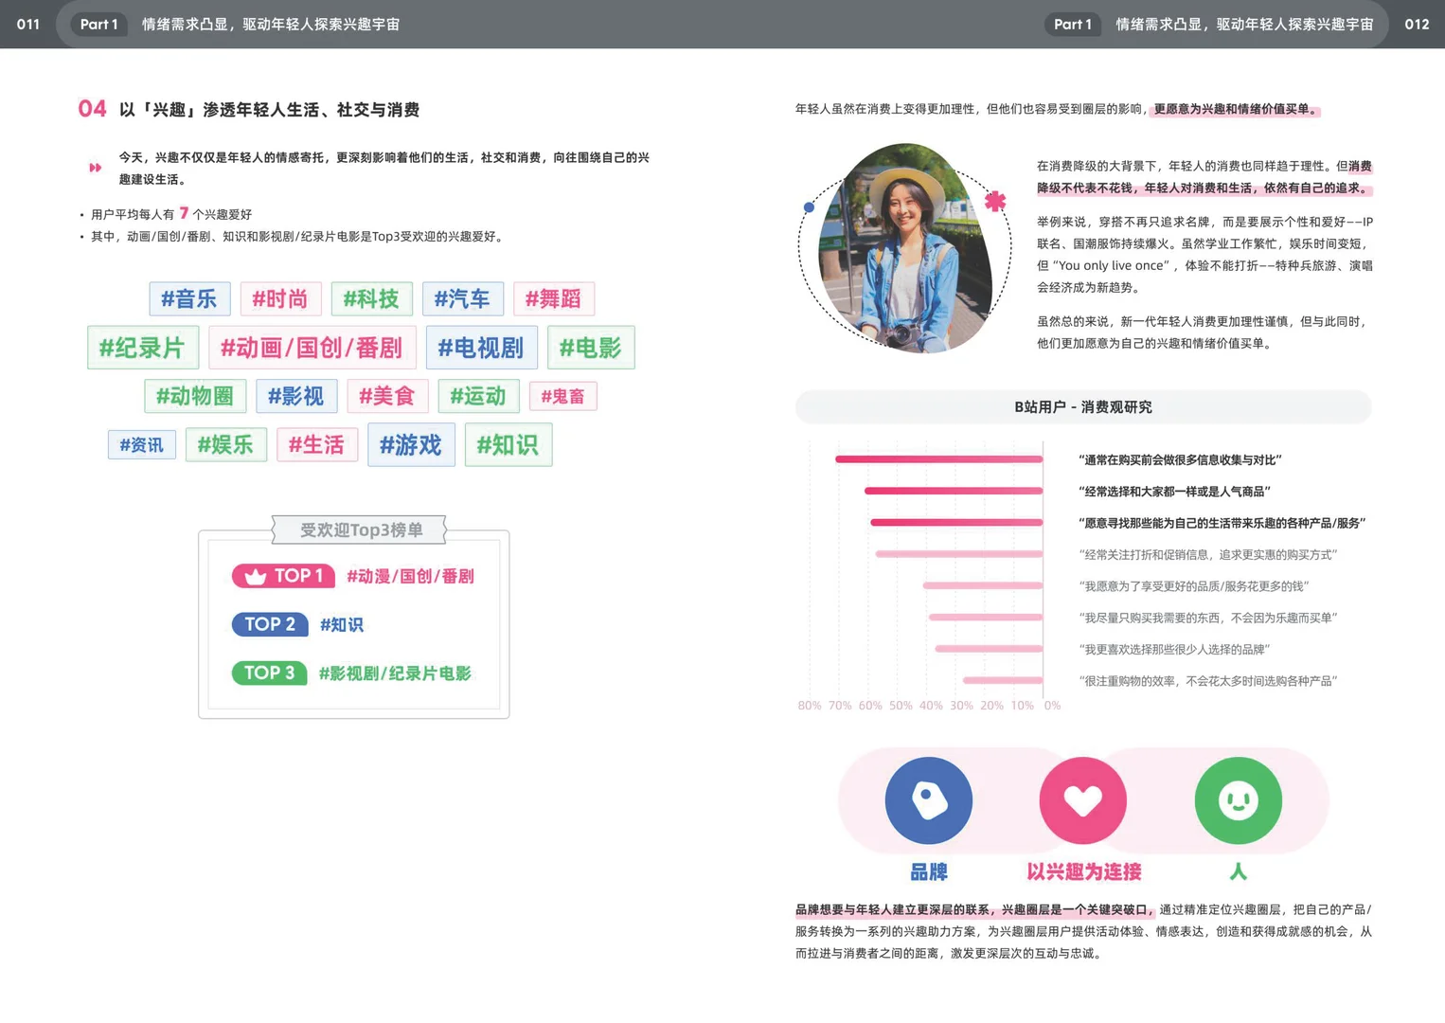Image resolution: width=1445 pixels, height=1023 pixels.
Task: Click the TOP 3 badge for #影视剧/纪录片电影
Action: coord(270,673)
